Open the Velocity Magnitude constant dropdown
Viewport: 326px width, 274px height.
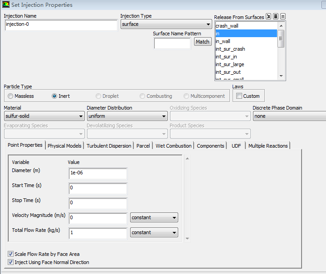click(154, 217)
